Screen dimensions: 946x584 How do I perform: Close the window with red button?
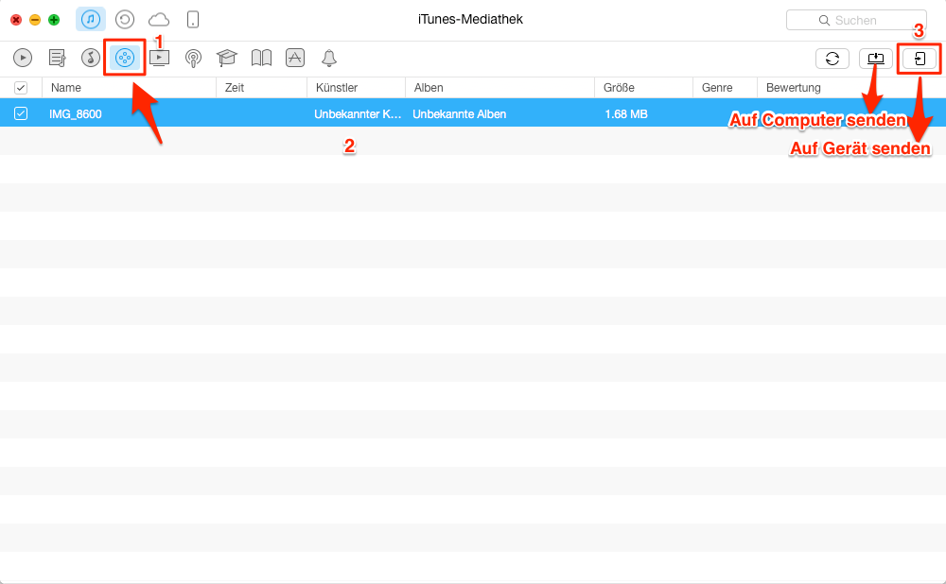pos(16,20)
